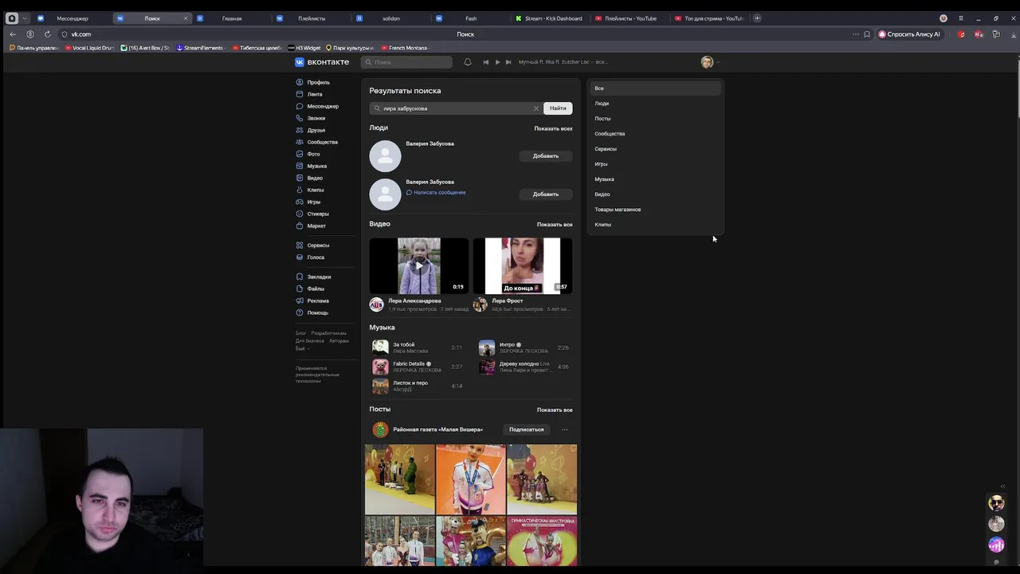Play the track Листок и перо
Screen dimensions: 1020x574
coord(380,386)
